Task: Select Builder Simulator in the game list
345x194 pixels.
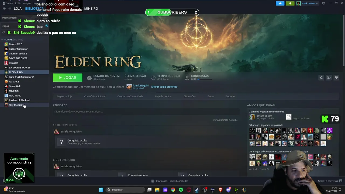Action: tap(18, 49)
